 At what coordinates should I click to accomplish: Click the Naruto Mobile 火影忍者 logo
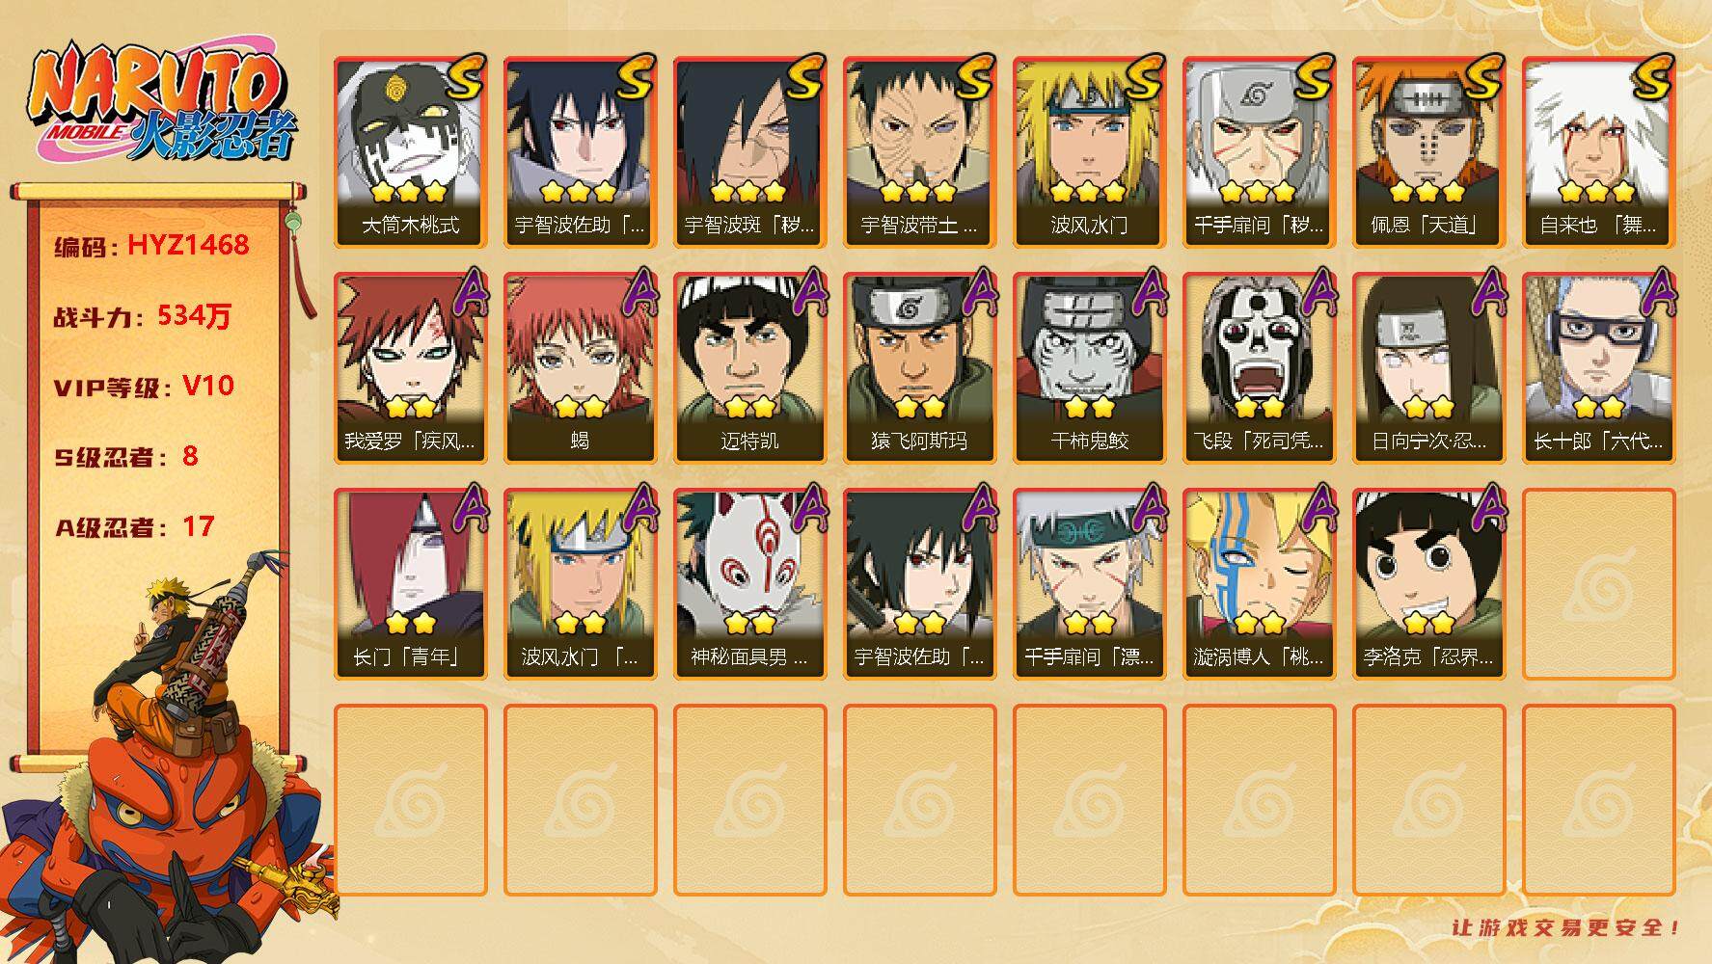tap(162, 106)
